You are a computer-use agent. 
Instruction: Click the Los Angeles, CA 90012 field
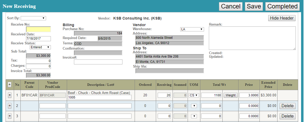pos(170,43)
